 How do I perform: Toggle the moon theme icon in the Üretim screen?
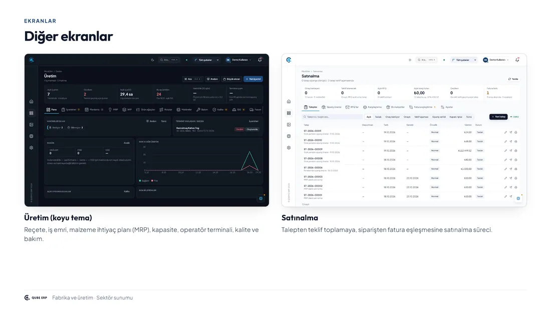click(x=152, y=60)
